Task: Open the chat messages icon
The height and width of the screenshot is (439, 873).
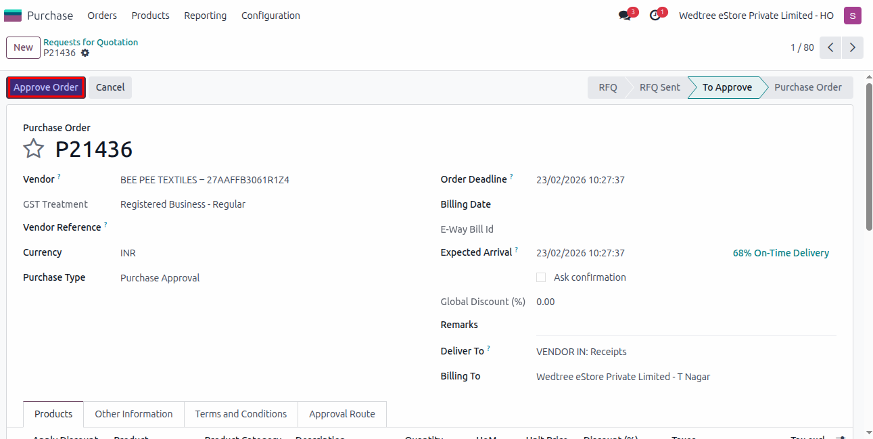Action: (625, 16)
